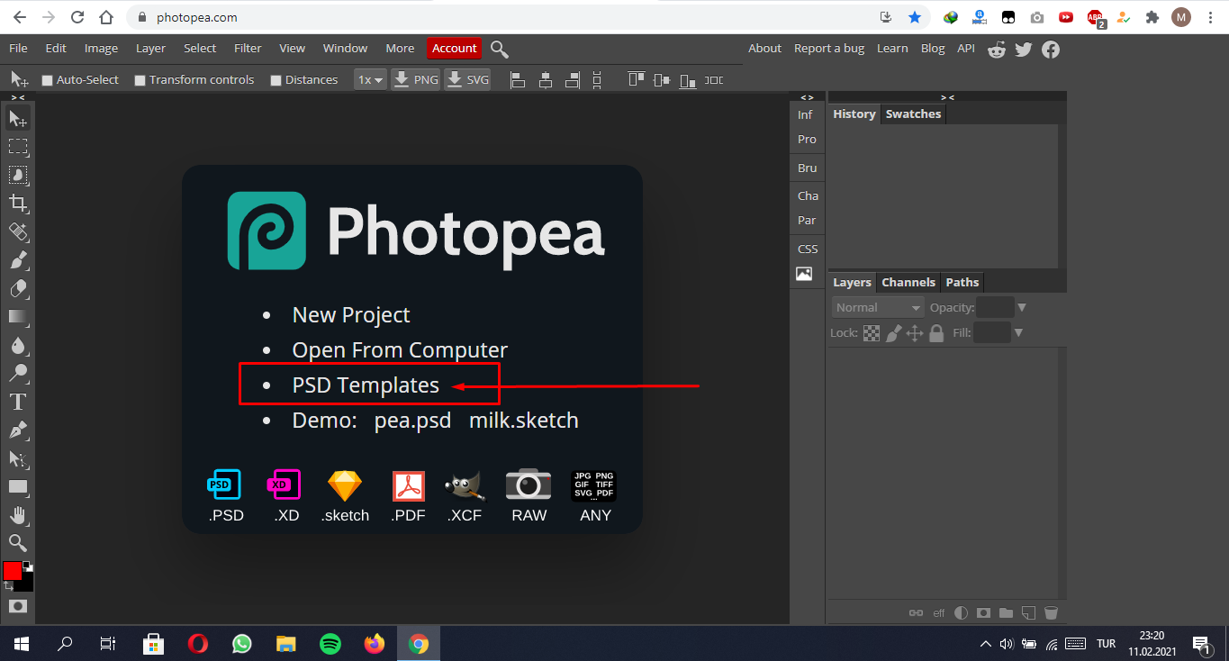Image resolution: width=1229 pixels, height=661 pixels.
Task: Open the Reddit icon link
Action: (997, 50)
